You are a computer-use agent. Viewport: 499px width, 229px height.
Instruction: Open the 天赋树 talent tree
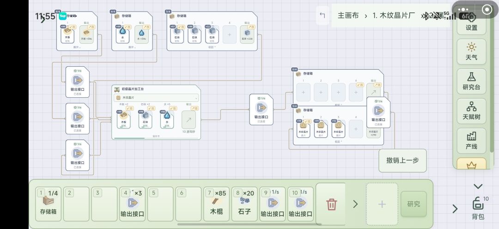tap(471, 111)
